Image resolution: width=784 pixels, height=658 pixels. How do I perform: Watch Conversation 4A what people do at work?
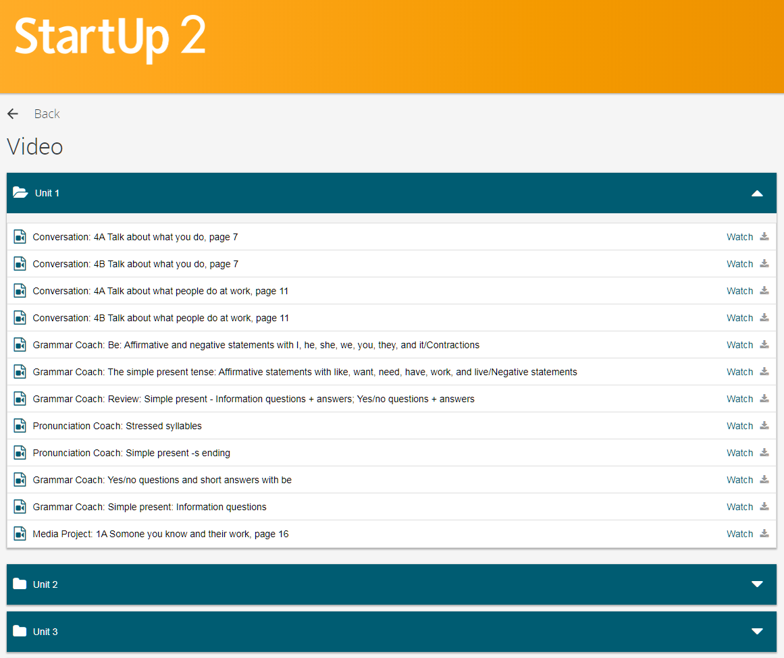[x=739, y=291]
